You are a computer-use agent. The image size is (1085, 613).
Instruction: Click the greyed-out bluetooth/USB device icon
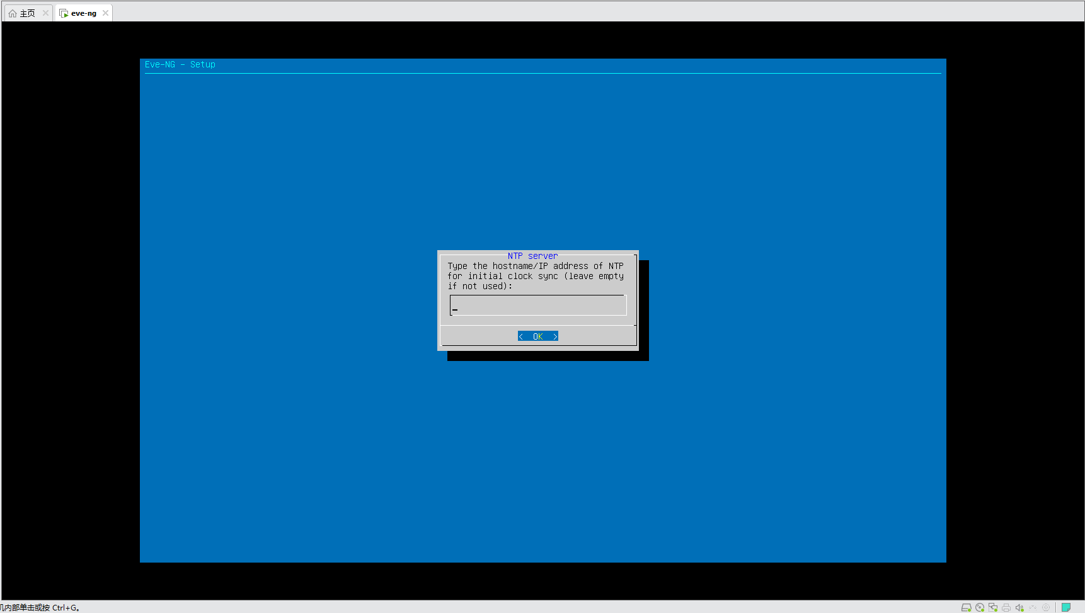(x=1033, y=607)
